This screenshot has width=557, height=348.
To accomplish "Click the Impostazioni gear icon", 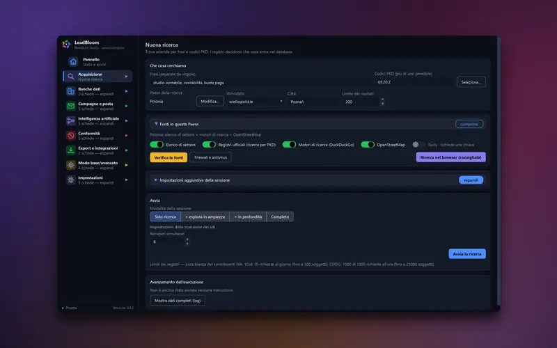I will point(71,180).
